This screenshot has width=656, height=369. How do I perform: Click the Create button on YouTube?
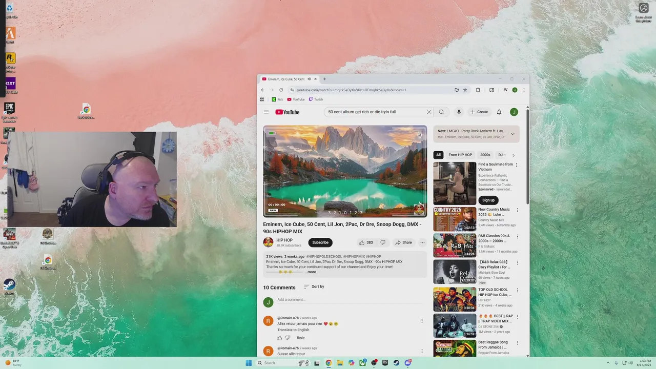479,112
